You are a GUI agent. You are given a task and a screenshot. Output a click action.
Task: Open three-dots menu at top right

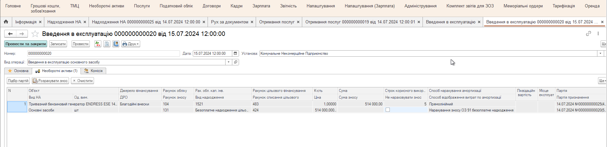598,34
